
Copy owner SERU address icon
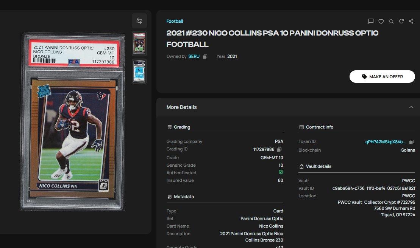pos(205,56)
